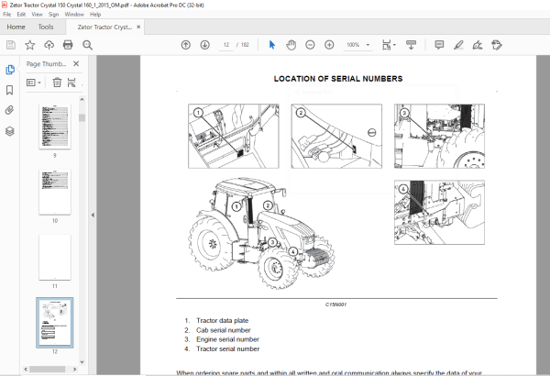Viewport: 550px width, 376px height.
Task: Expand the zoom level dropdown
Action: coord(368,45)
